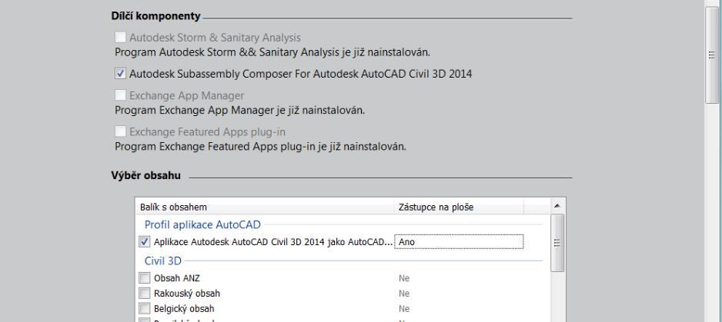Click the Výběr obsahu section heading
The image size is (722, 322).
[146, 175]
